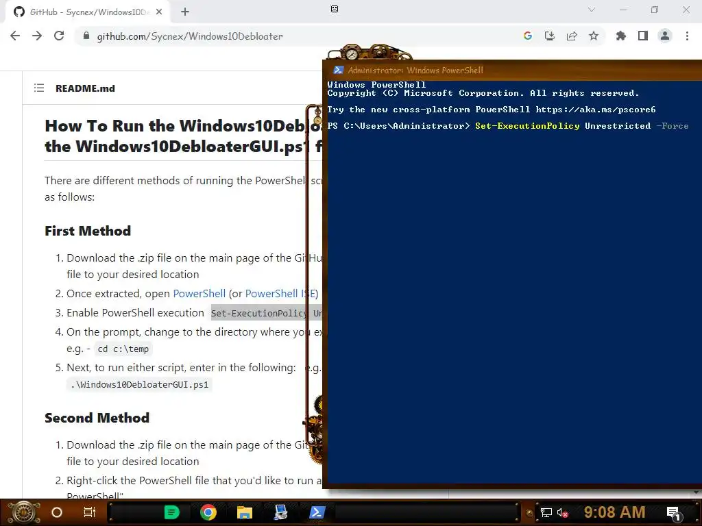Click the 'cd c:\temp' code snippet
The height and width of the screenshot is (526, 702).
(x=123, y=349)
